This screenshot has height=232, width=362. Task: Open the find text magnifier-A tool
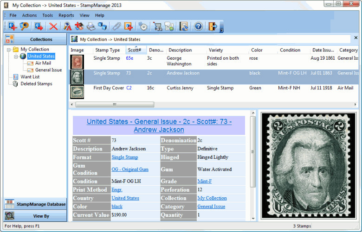tap(67, 26)
